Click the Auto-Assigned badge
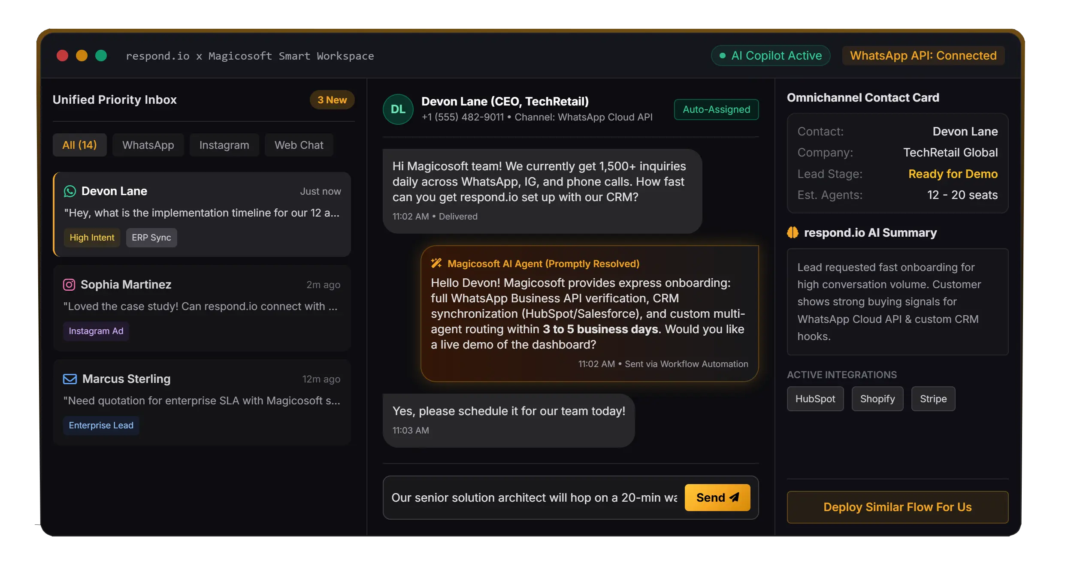Viewport: 1065px width, 575px height. (x=716, y=109)
